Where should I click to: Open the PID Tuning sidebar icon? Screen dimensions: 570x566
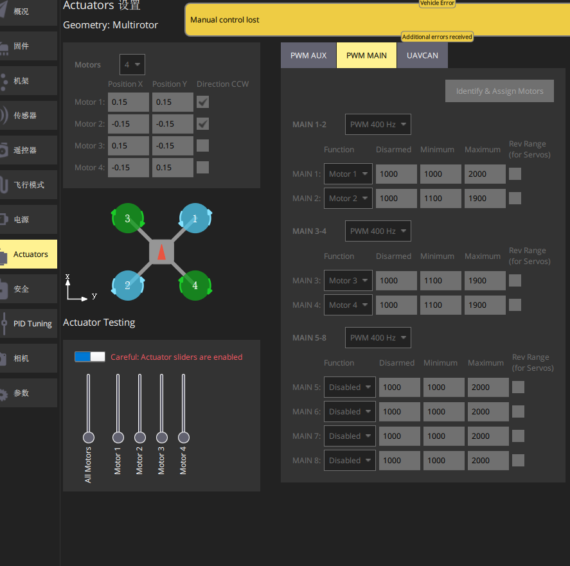point(4,324)
